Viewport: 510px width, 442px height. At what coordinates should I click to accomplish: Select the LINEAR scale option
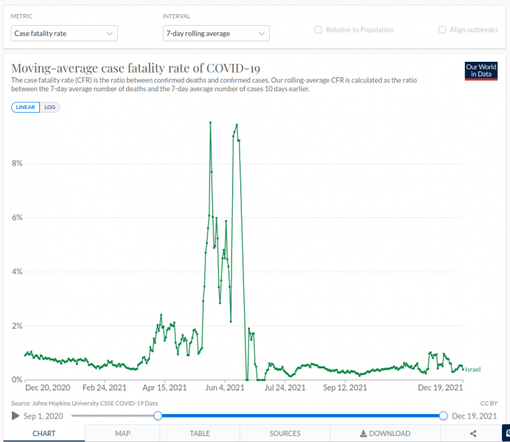(x=26, y=107)
